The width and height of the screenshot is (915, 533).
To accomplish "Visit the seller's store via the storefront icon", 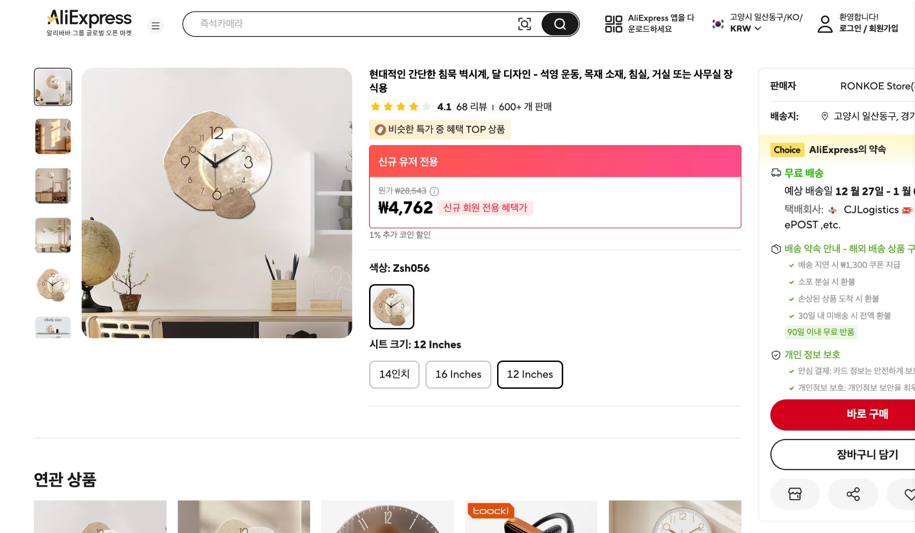I will click(x=795, y=494).
